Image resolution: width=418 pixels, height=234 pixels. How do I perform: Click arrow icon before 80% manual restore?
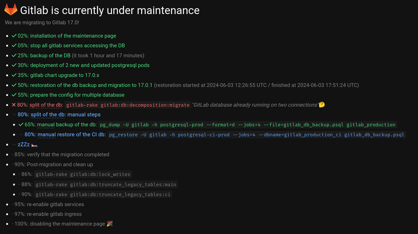click(x=21, y=135)
